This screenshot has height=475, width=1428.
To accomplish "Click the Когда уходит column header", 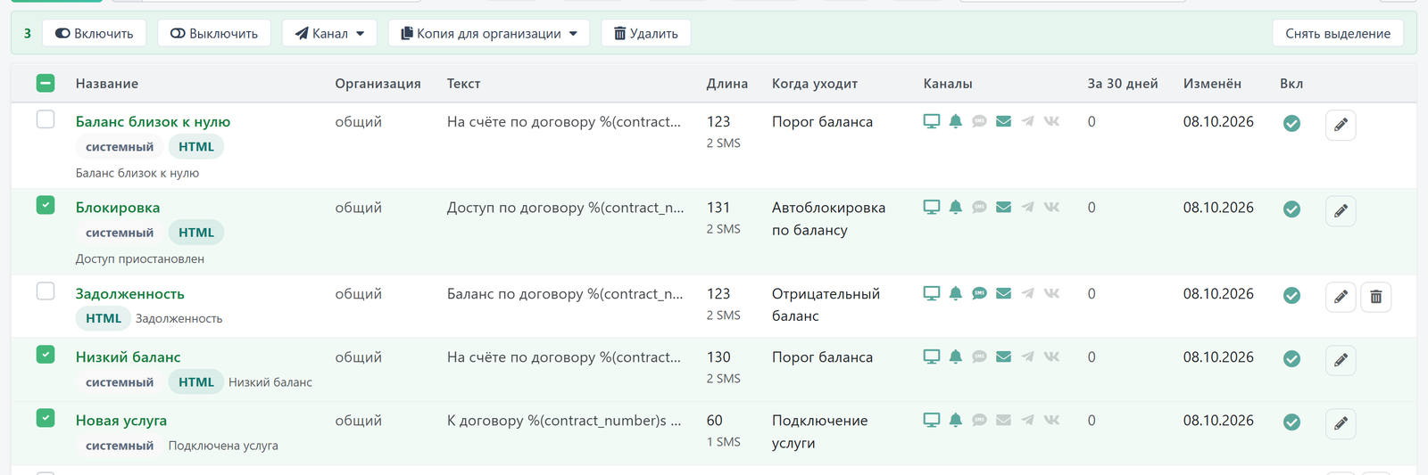I will [x=814, y=83].
